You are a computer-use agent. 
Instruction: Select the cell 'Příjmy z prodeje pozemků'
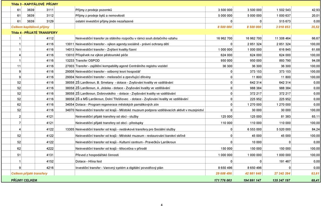[x=94, y=10]
